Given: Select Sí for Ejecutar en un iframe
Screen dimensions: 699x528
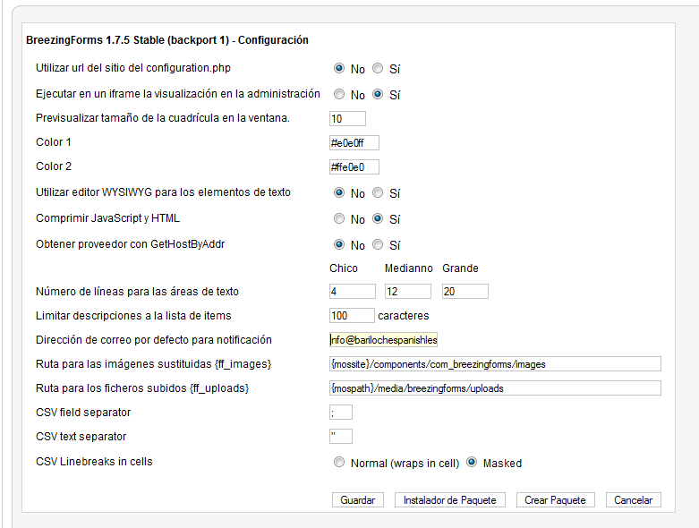Looking at the screenshot, I should [x=378, y=94].
